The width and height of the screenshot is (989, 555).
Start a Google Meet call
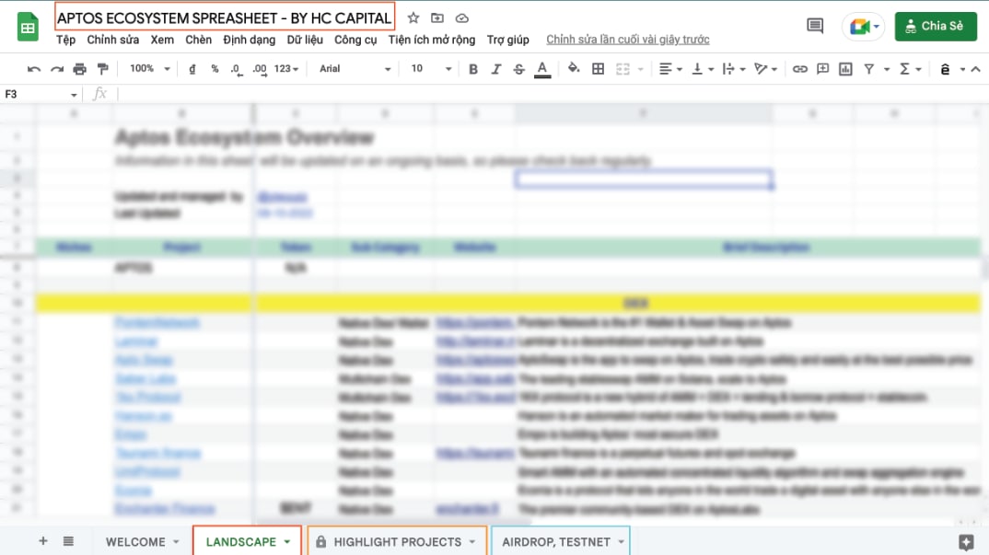863,27
